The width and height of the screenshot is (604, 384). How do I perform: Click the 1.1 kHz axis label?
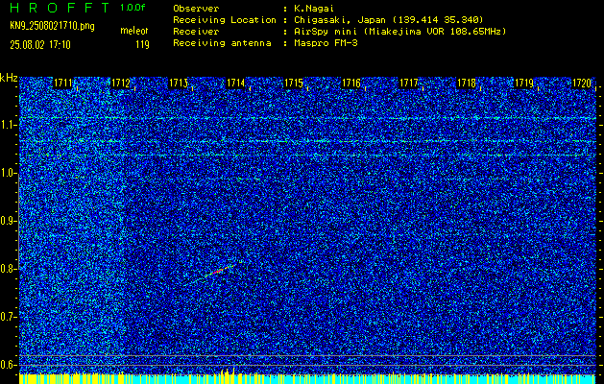[8, 125]
